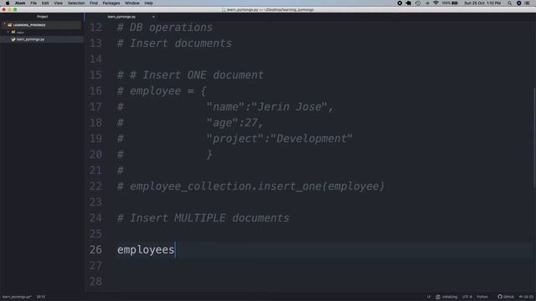Click the venv folder icon

13,32
